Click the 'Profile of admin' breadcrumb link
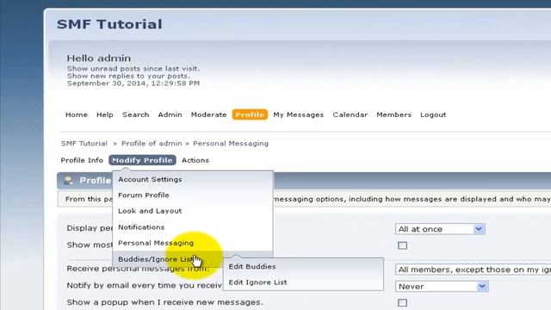 (x=152, y=144)
